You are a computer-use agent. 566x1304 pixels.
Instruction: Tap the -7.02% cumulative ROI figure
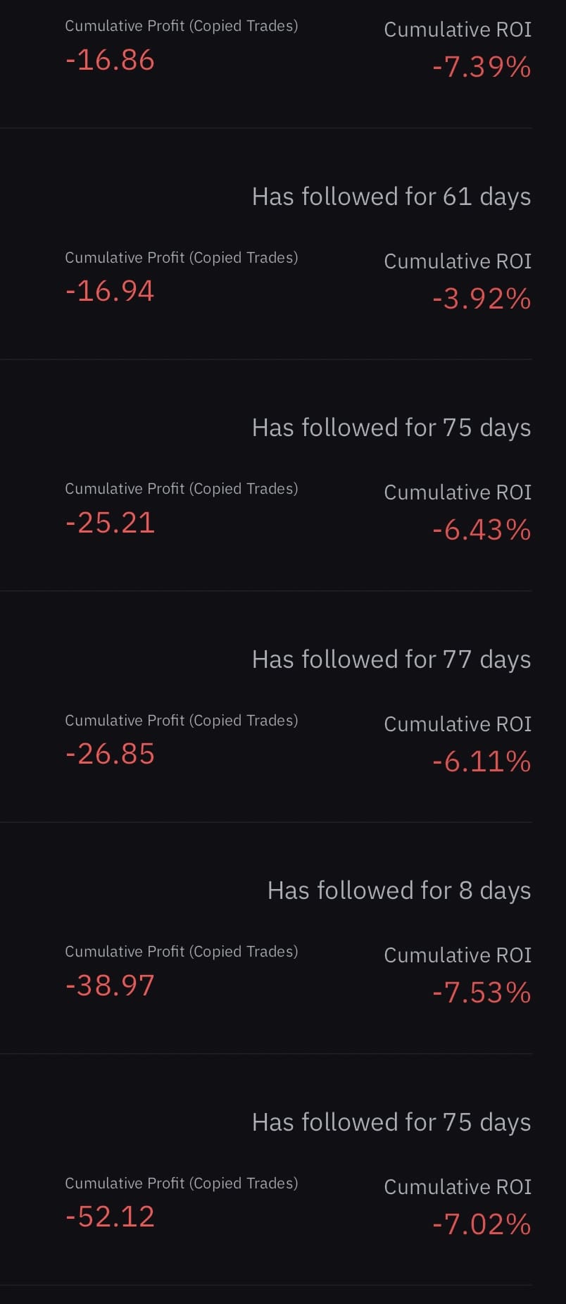click(482, 1225)
